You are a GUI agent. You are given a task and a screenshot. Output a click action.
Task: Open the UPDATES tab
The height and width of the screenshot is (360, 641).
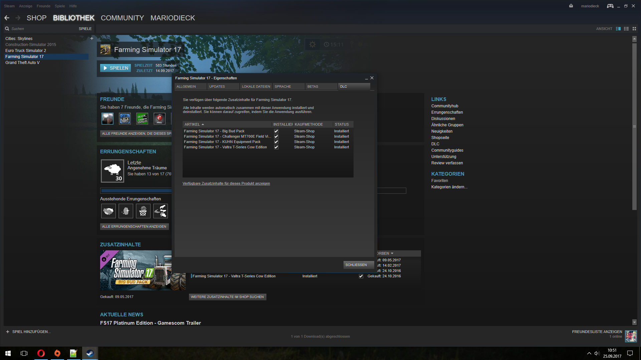tap(223, 87)
